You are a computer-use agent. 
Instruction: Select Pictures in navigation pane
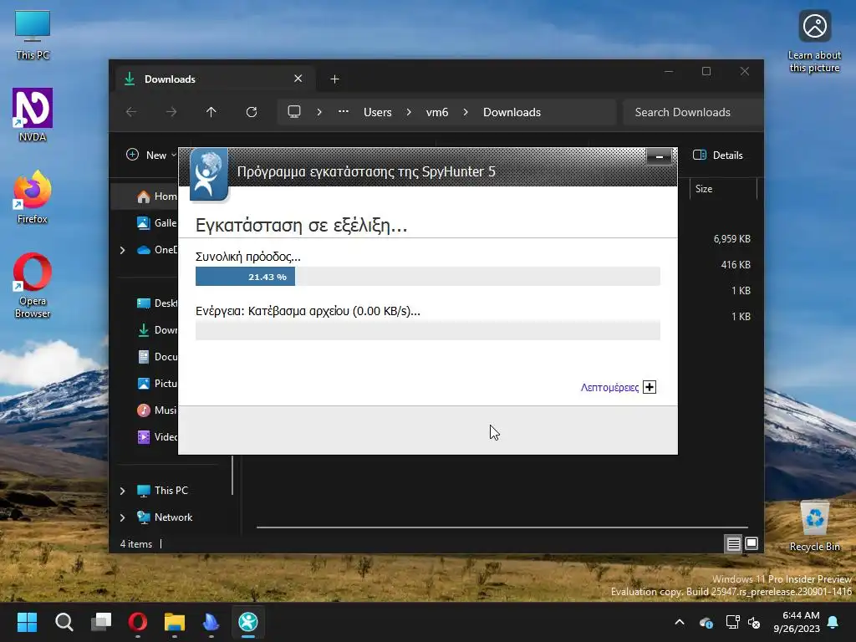click(x=156, y=383)
